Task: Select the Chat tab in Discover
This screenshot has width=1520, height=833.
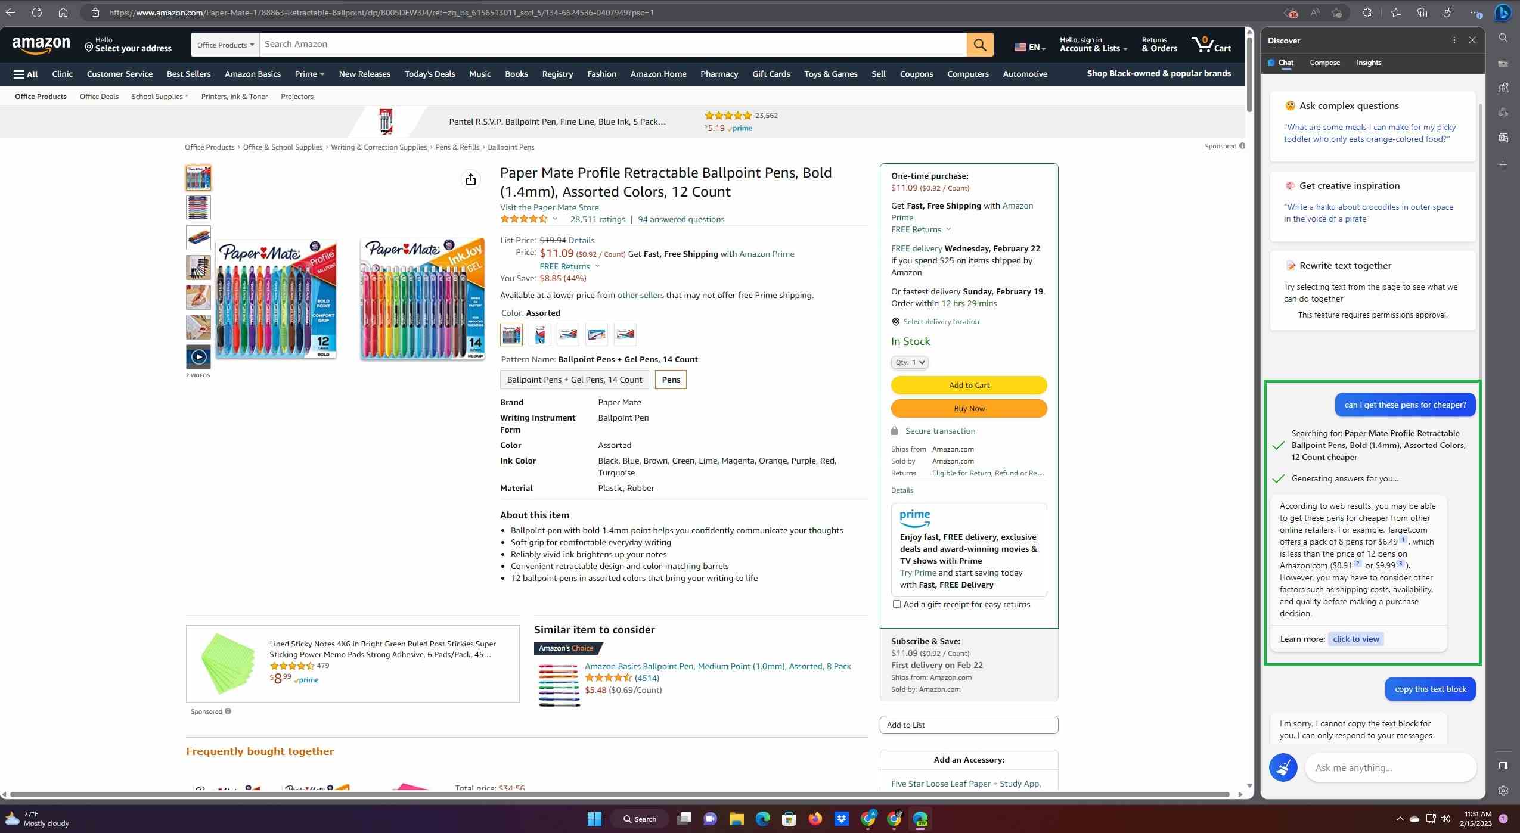Action: (1280, 63)
